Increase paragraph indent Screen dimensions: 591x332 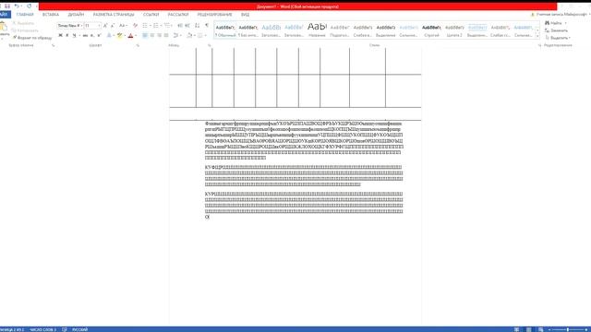[x=187, y=26]
